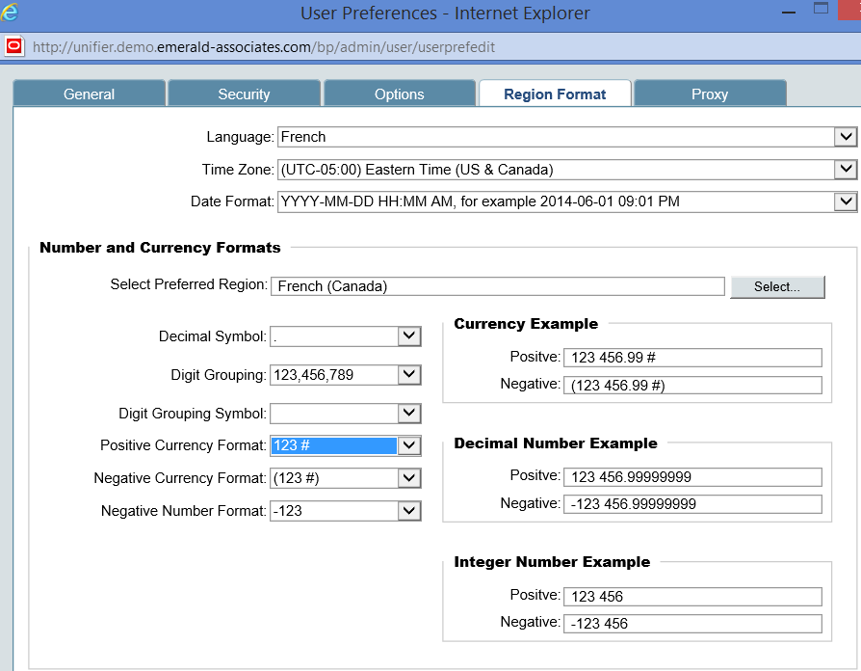Expand the Negative Number Format dropdown
The height and width of the screenshot is (671, 861).
pos(409,511)
